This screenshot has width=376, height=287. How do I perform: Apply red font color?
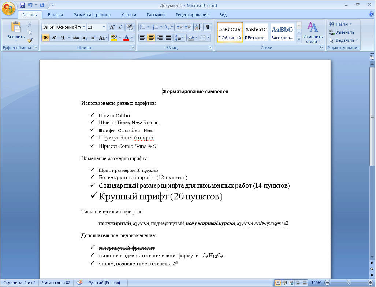(x=126, y=38)
